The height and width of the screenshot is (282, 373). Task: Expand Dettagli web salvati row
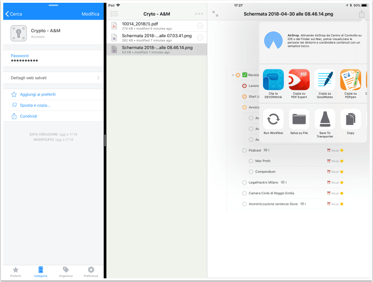54,78
